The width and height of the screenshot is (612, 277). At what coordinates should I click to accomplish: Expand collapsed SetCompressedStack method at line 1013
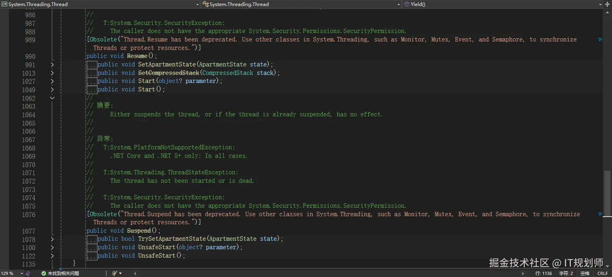(52, 73)
